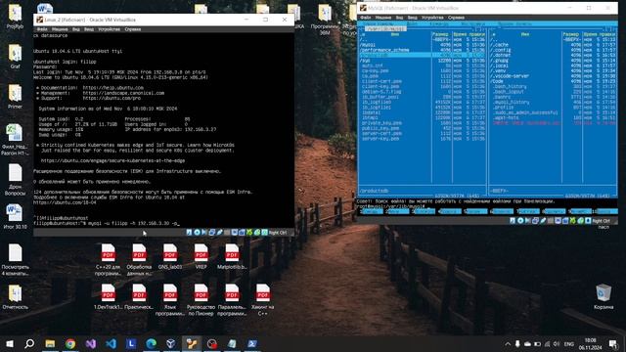The width and height of the screenshot is (626, 352).
Task: Click ENG language indicator in tray
Action: [569, 343]
